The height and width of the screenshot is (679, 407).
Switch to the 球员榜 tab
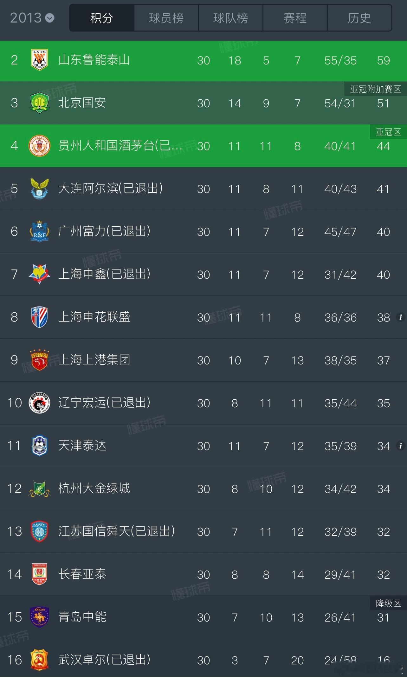click(166, 18)
